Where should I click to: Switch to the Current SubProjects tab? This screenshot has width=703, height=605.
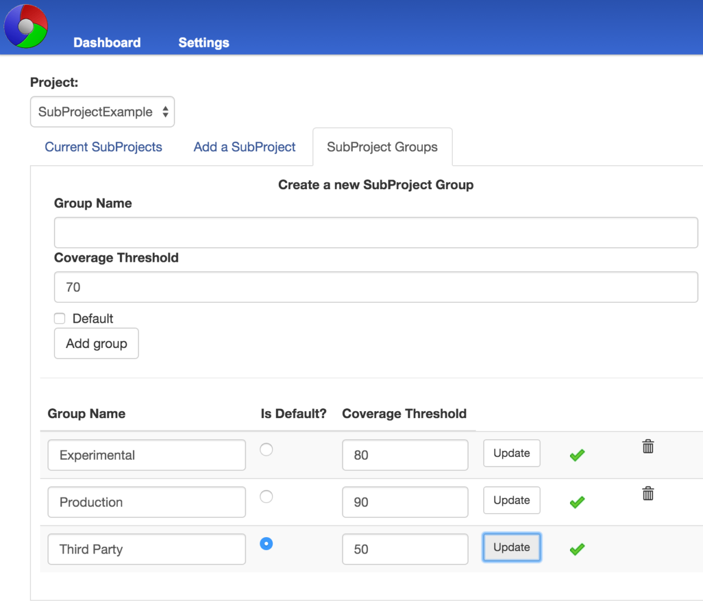coord(103,147)
